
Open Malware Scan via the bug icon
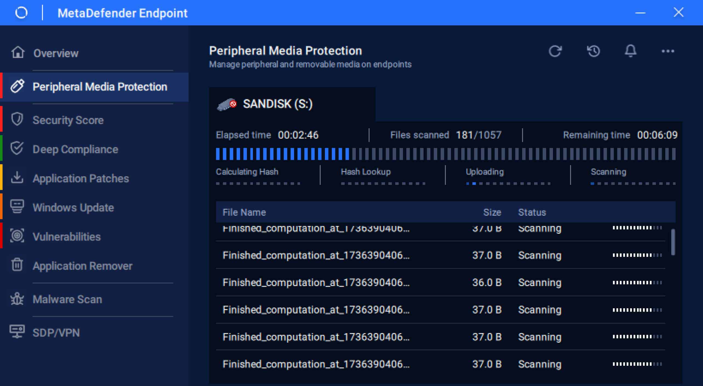[17, 299]
